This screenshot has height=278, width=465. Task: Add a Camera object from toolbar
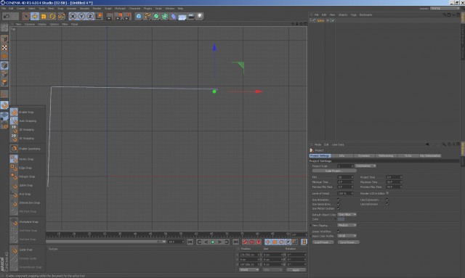(x=191, y=16)
